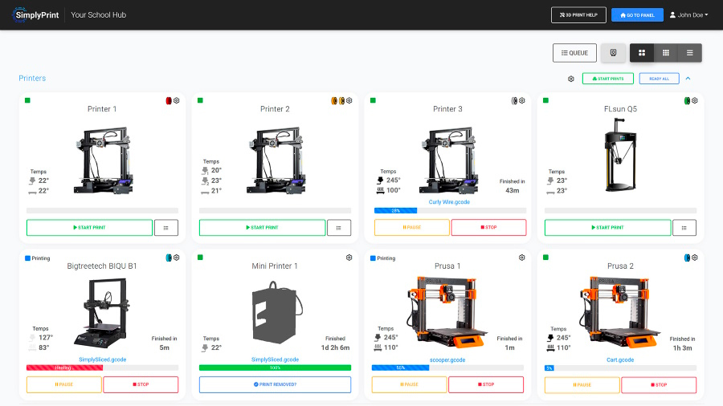Click the 'Printer 2' card title
Viewport: 723px width, 406px height.
click(x=275, y=109)
